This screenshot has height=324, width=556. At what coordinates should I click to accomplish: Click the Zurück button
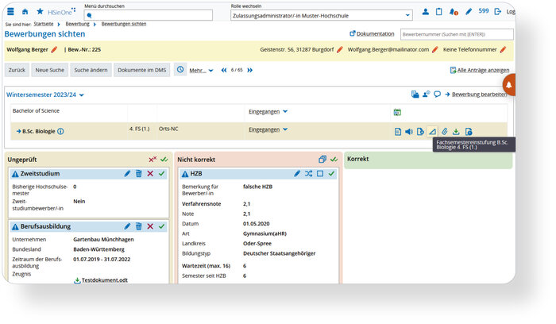point(17,70)
